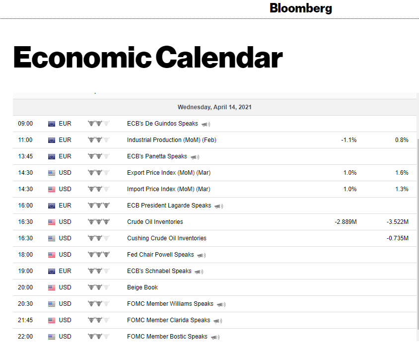
Task: Open the Industrial Production (MoM) (Feb) event
Action: [x=171, y=140]
